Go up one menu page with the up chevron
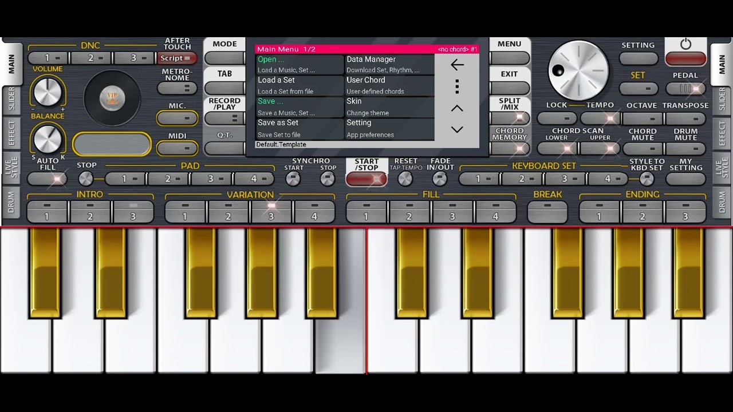 [x=457, y=108]
